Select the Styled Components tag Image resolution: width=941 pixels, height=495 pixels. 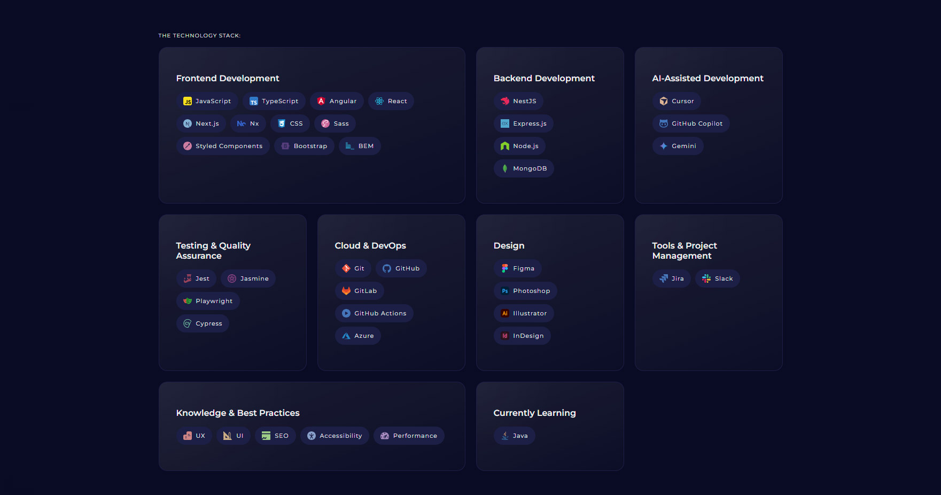[223, 146]
